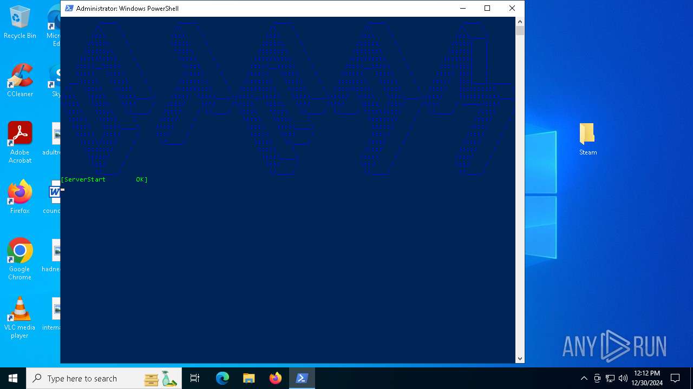Minimize the PowerShell window
This screenshot has width=693, height=389.
tap(462, 8)
